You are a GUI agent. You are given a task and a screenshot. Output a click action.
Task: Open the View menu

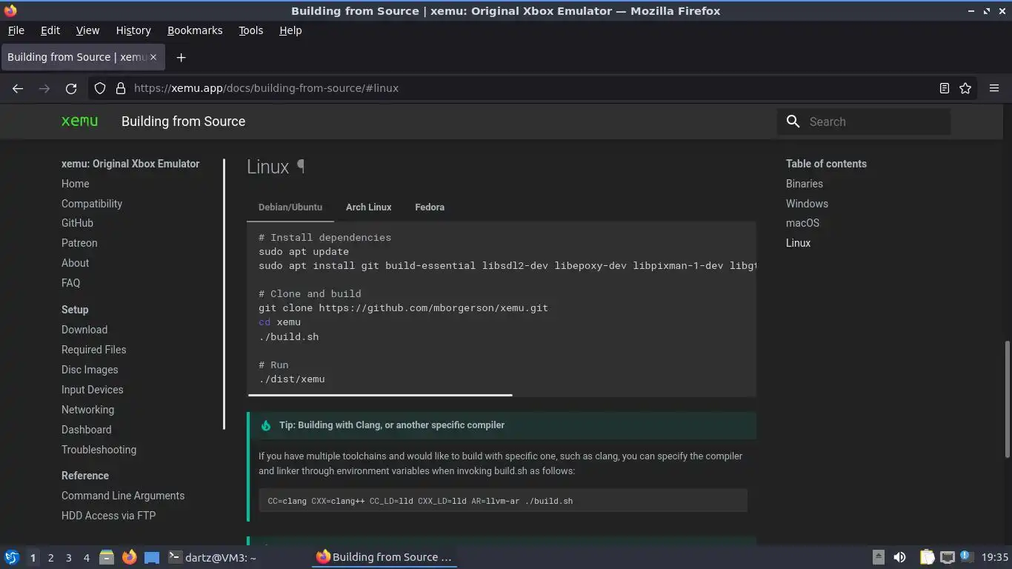click(x=87, y=30)
